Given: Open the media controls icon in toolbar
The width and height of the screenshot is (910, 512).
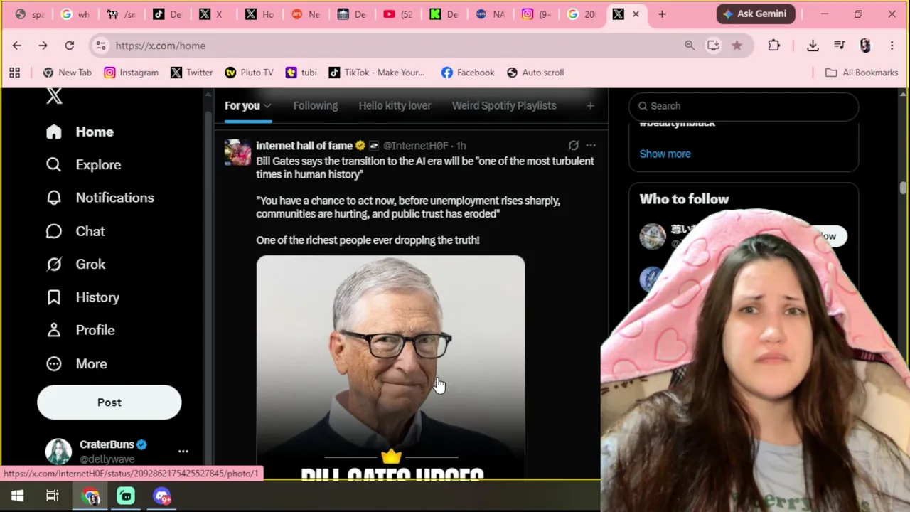Looking at the screenshot, I should click(840, 46).
